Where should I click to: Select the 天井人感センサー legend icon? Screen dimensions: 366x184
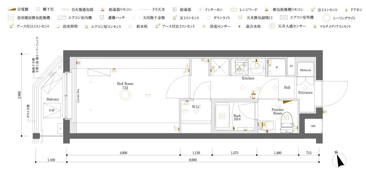(271, 26)
